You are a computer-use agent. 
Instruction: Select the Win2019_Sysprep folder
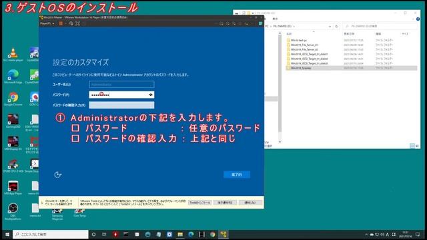point(352,68)
